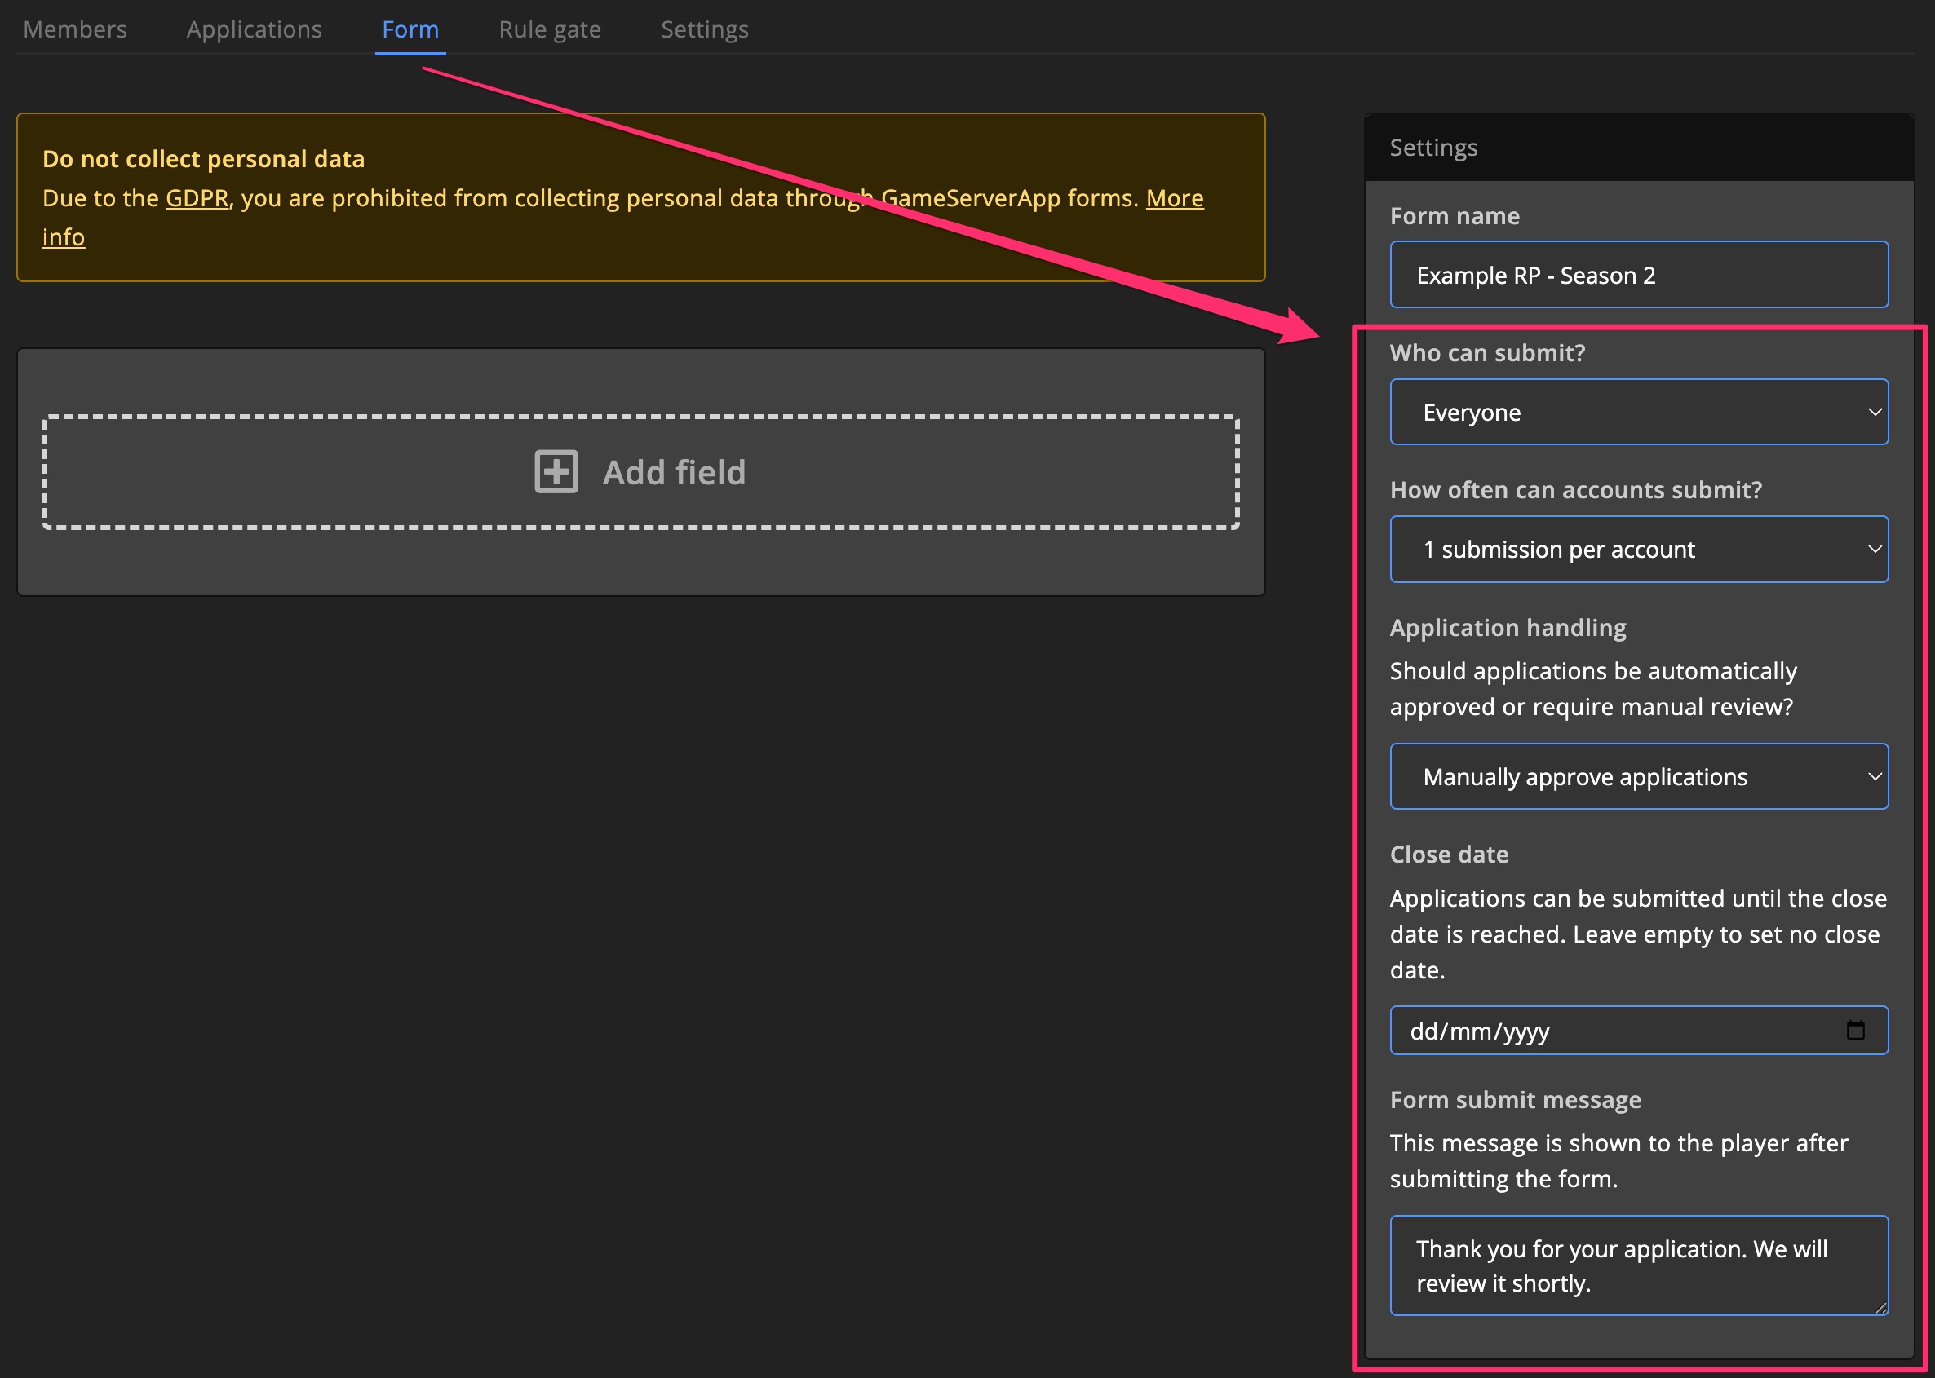This screenshot has width=1935, height=1378.
Task: Switch to the Applications tab
Action: pyautogui.click(x=254, y=29)
